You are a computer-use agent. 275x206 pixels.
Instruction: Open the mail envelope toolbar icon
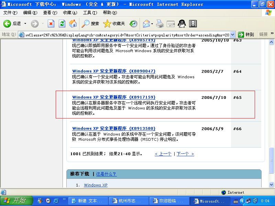point(146,24)
